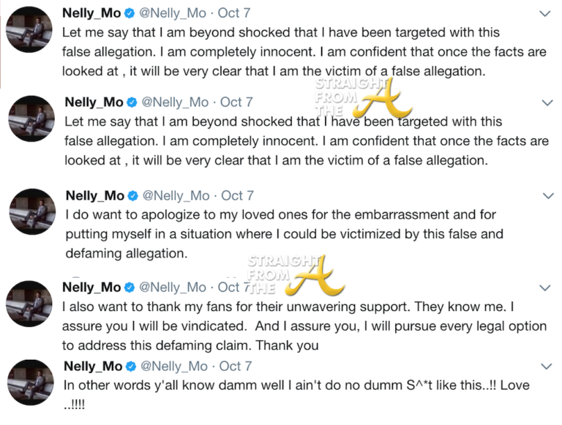Expand the chevron menu on the second tweet
The height and width of the screenshot is (425, 562).
pos(545,102)
